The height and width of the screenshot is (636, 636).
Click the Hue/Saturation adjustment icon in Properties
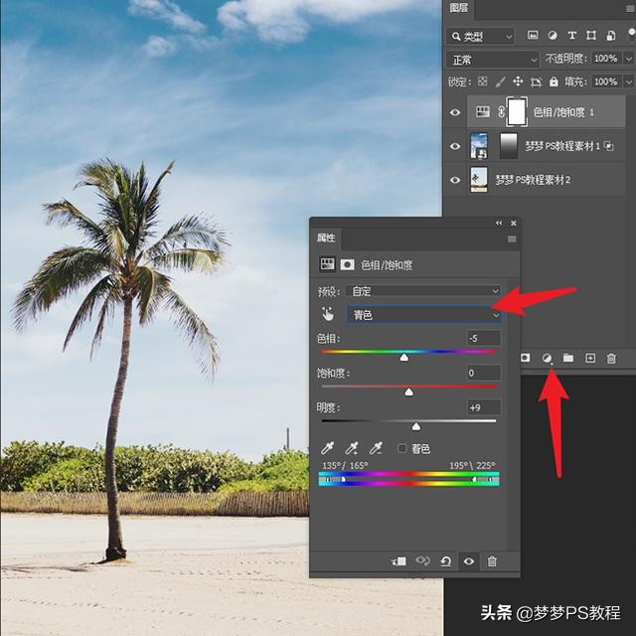327,264
